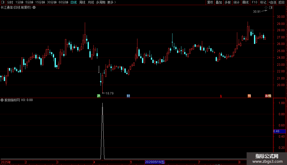Click the 标记 mark button
287x165 pixels.
(263, 2)
